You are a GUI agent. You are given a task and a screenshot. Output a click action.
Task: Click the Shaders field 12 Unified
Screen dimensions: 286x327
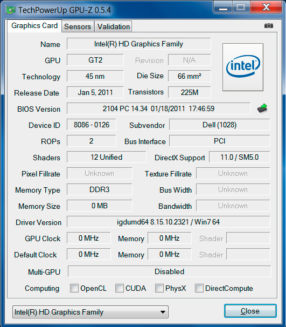(106, 157)
